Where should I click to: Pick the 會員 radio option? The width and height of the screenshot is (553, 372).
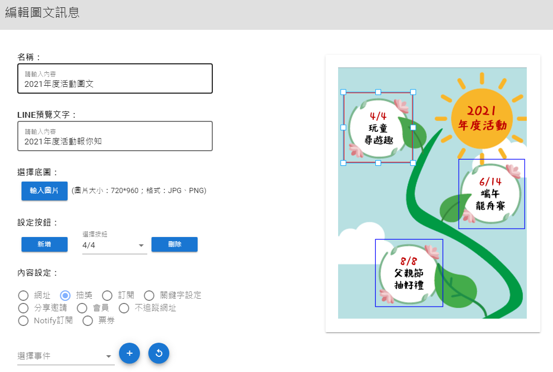82,308
